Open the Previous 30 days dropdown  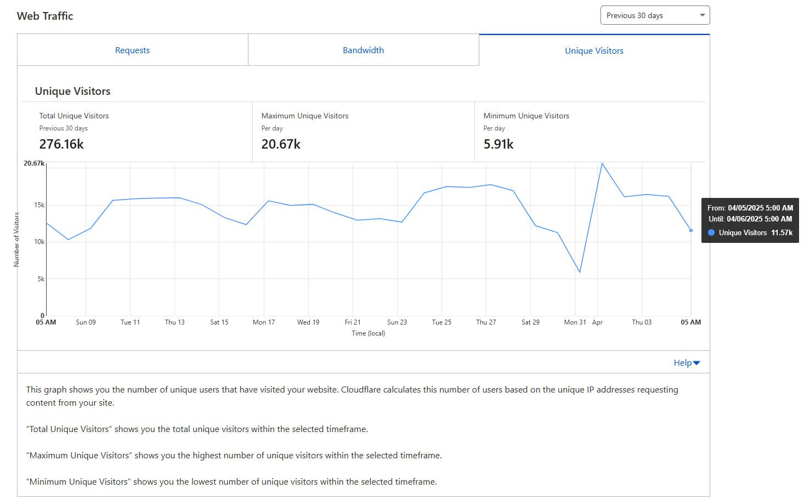tap(655, 15)
